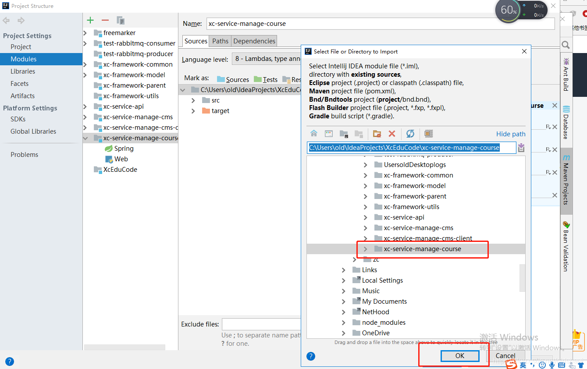Open SDKs under Platform Settings
This screenshot has height=369, width=587.
pyautogui.click(x=18, y=119)
